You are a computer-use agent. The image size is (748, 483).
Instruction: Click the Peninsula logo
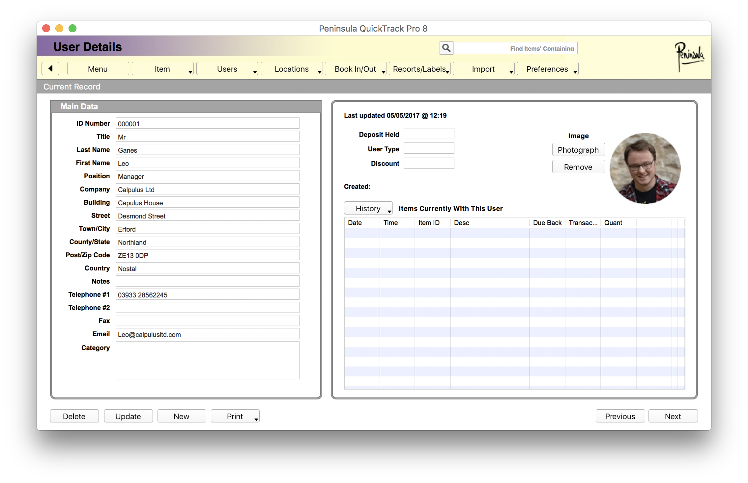tap(689, 56)
